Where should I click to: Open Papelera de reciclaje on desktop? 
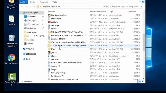(x=11, y=41)
